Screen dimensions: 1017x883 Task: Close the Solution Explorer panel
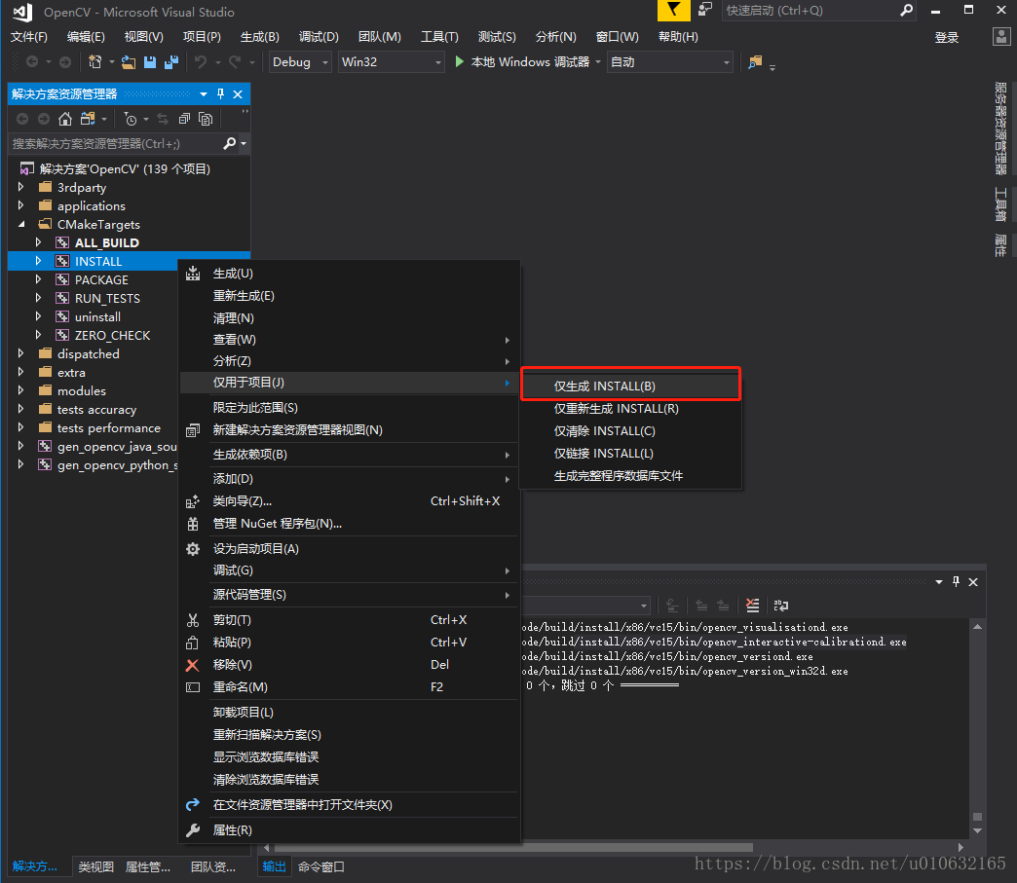pos(238,94)
